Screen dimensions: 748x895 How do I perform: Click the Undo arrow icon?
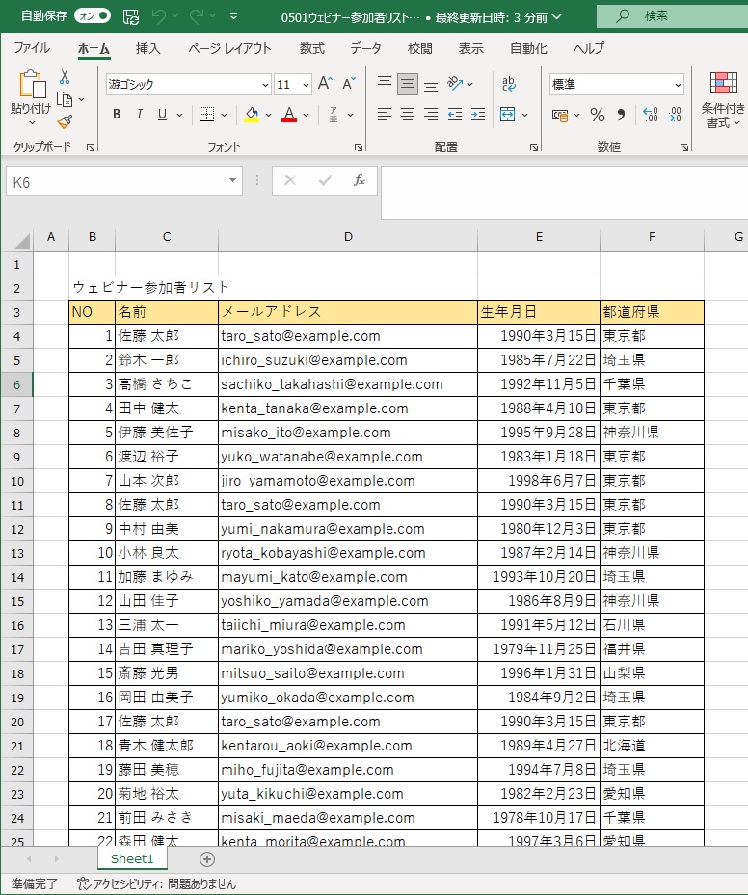159,17
